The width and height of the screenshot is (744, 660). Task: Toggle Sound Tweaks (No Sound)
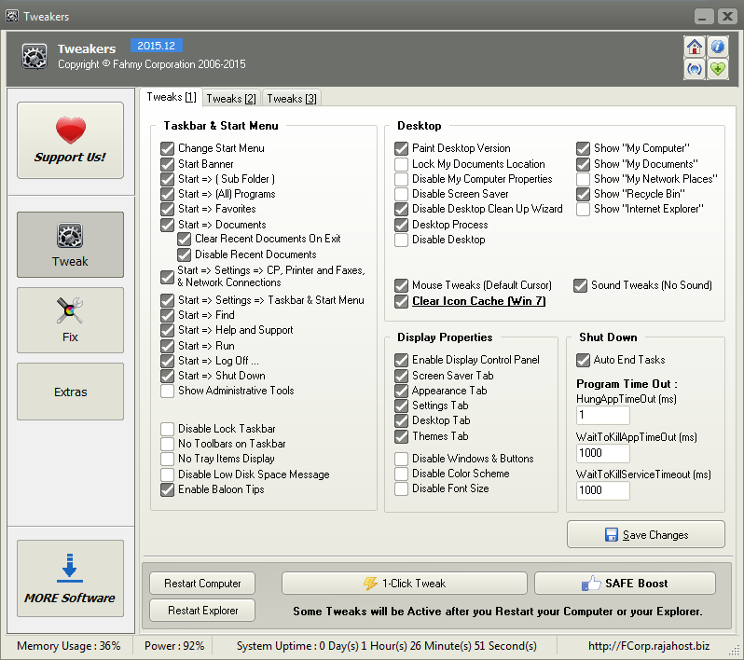click(x=580, y=285)
